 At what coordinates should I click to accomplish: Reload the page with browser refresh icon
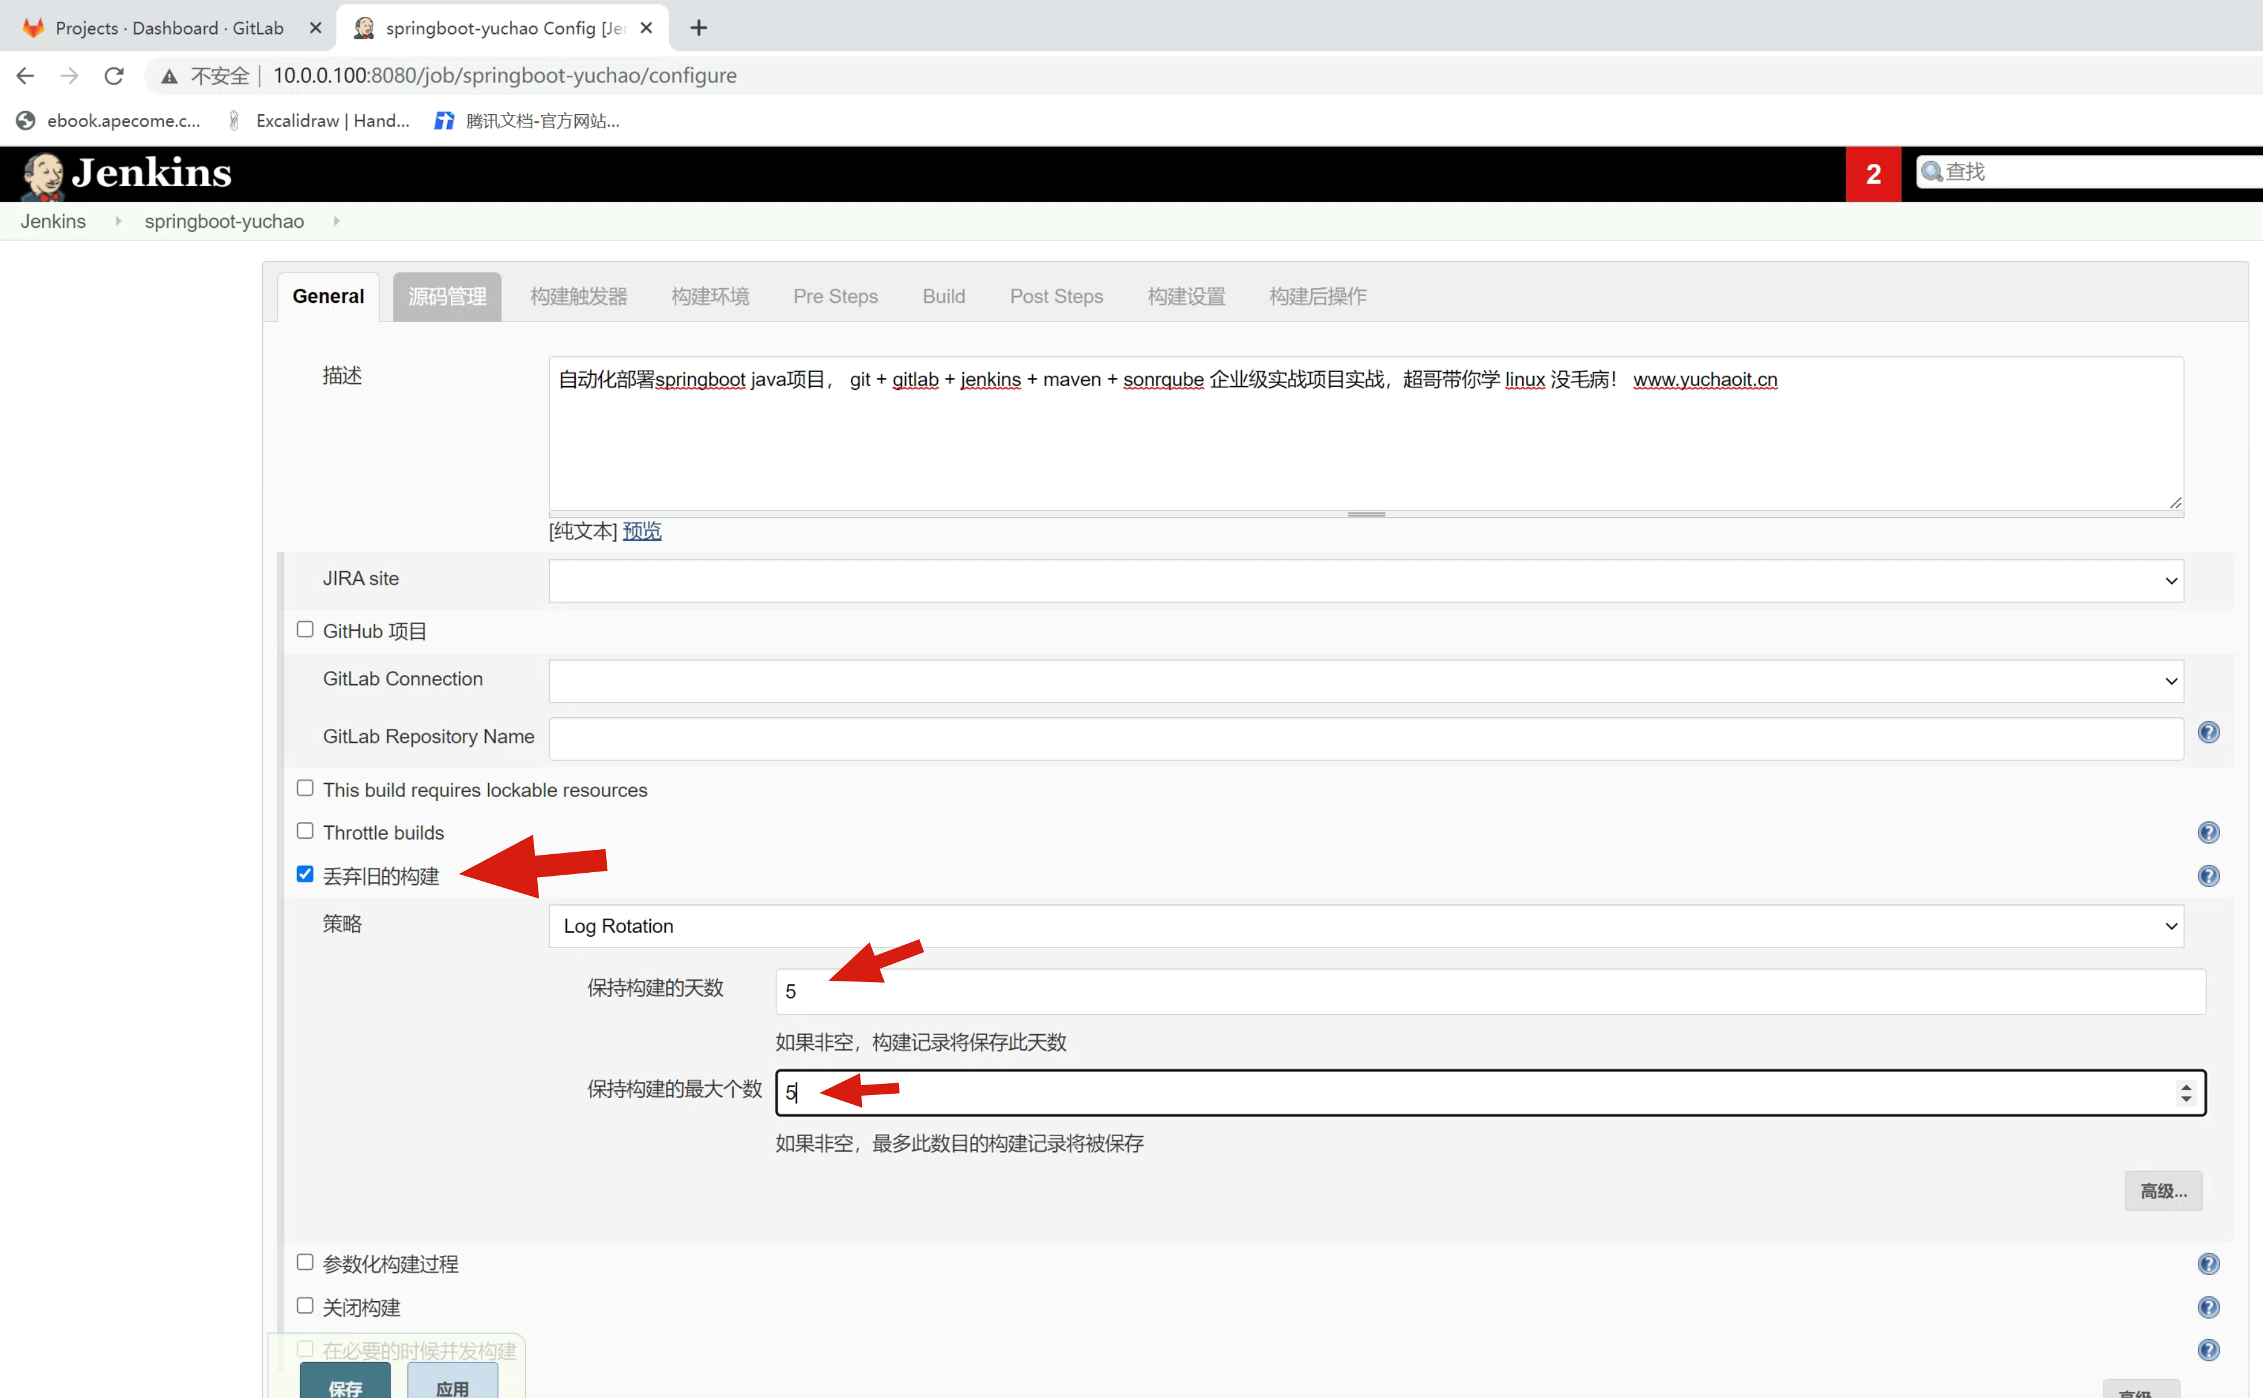(x=114, y=76)
